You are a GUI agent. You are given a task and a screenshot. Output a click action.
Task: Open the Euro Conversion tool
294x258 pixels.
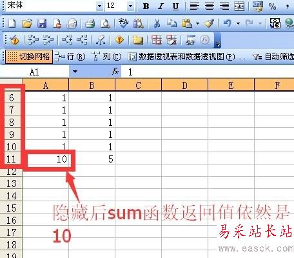[275, 23]
